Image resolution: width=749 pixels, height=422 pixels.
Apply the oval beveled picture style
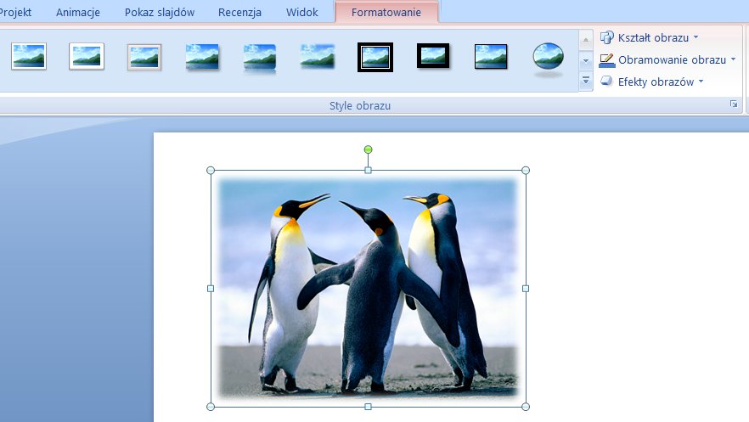[x=549, y=59]
